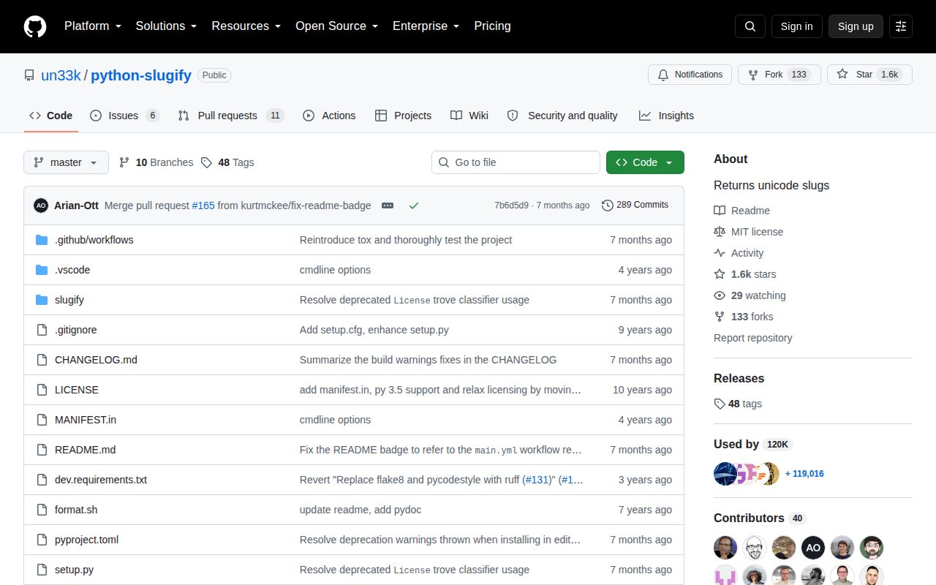Image resolution: width=936 pixels, height=585 pixels.
Task: Open the MIT license link
Action: 748,232
